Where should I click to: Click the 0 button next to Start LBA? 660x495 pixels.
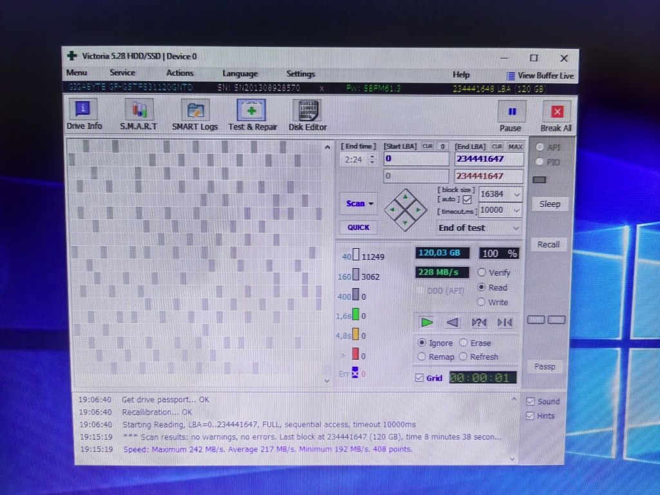(442, 146)
